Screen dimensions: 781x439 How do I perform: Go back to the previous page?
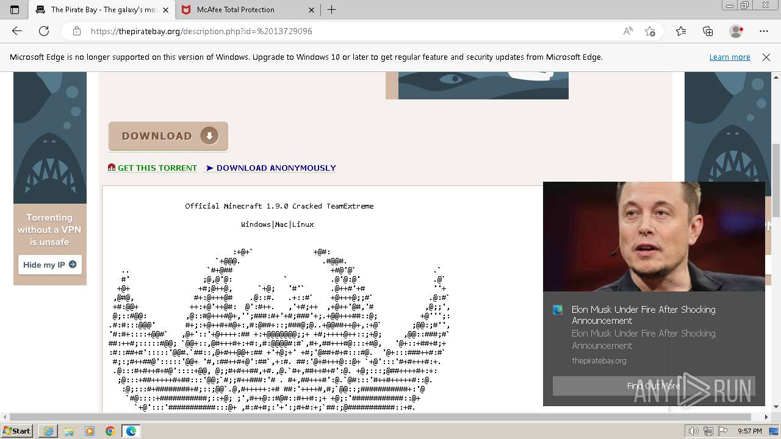coord(17,31)
